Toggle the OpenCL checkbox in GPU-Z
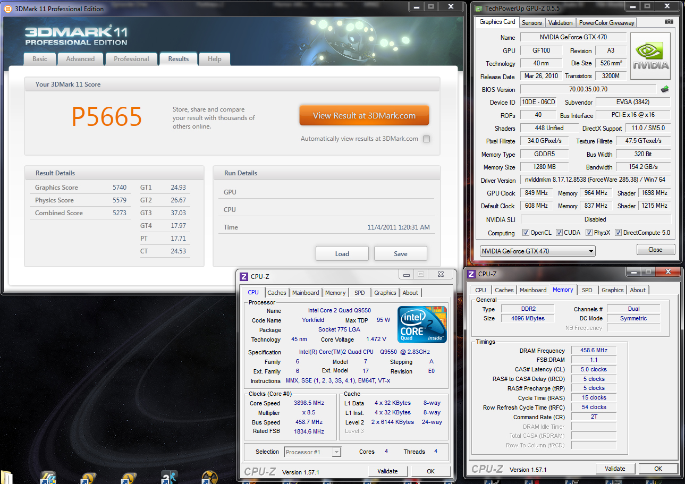The image size is (685, 484). [526, 232]
